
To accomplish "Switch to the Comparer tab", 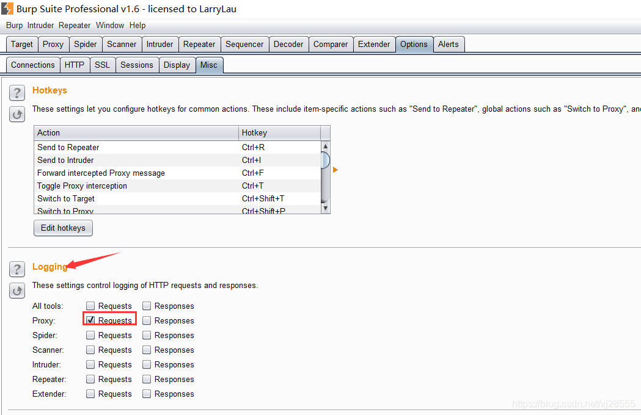I will pyautogui.click(x=331, y=44).
